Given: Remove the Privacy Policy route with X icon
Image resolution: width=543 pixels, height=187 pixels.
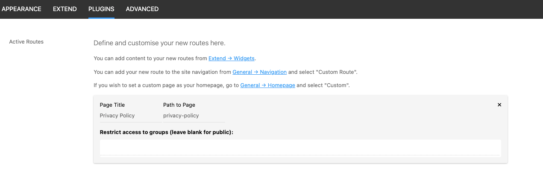Looking at the screenshot, I should (499, 105).
